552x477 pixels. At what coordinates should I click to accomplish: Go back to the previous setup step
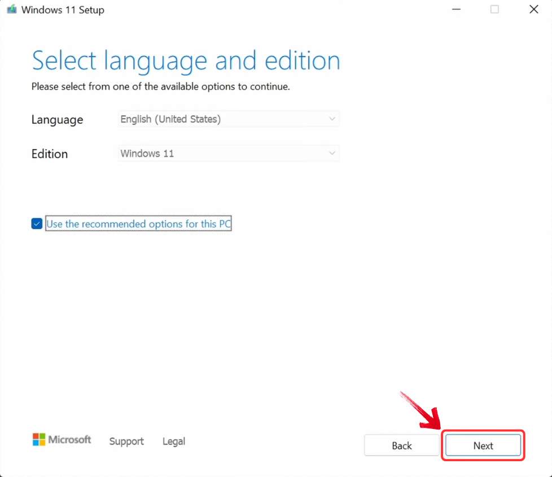(401, 445)
